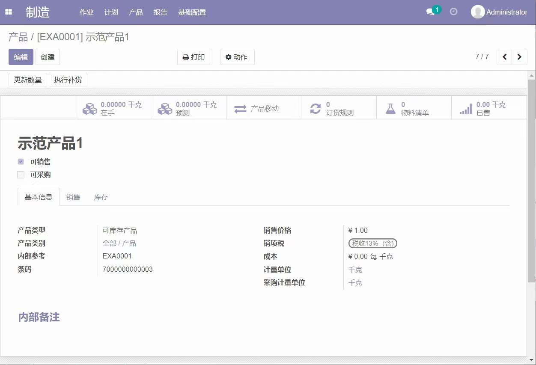Click the forecast quantity cubes icon
Viewport: 536px width, 365px height.
(165, 109)
